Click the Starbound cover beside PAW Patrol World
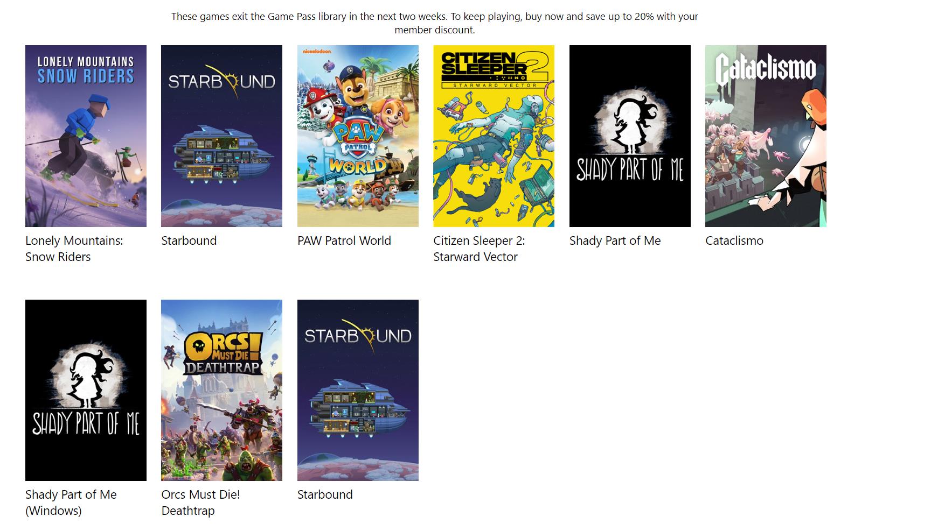 221,136
